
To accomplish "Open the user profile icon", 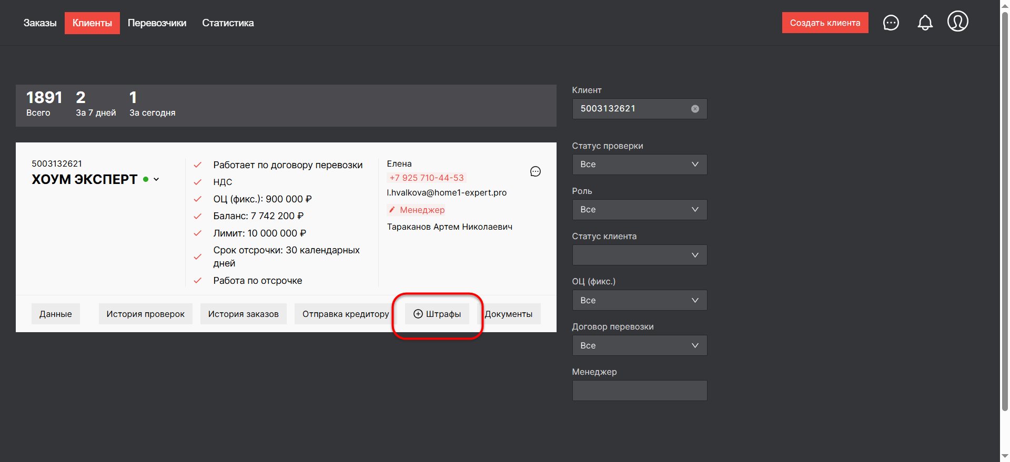I will (x=957, y=22).
